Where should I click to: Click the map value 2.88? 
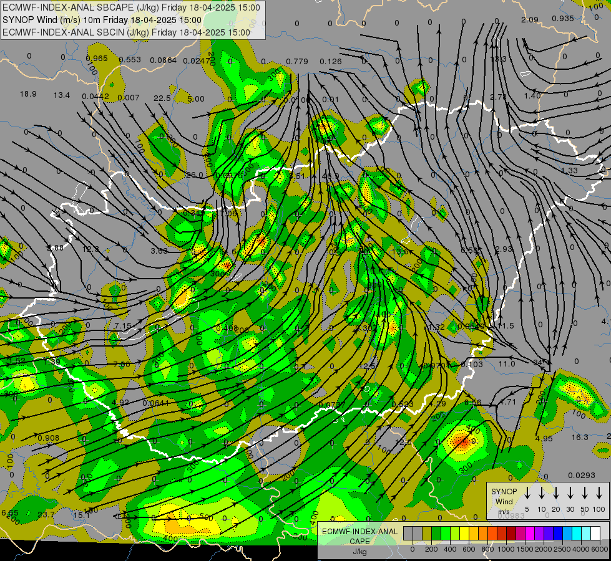tap(55, 247)
